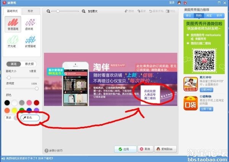This screenshot has width=229, height=162.
Task: Click the zoom in magnifier icon
Action: point(84,11)
